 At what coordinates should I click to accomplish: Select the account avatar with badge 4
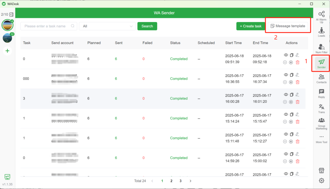pos(7,25)
